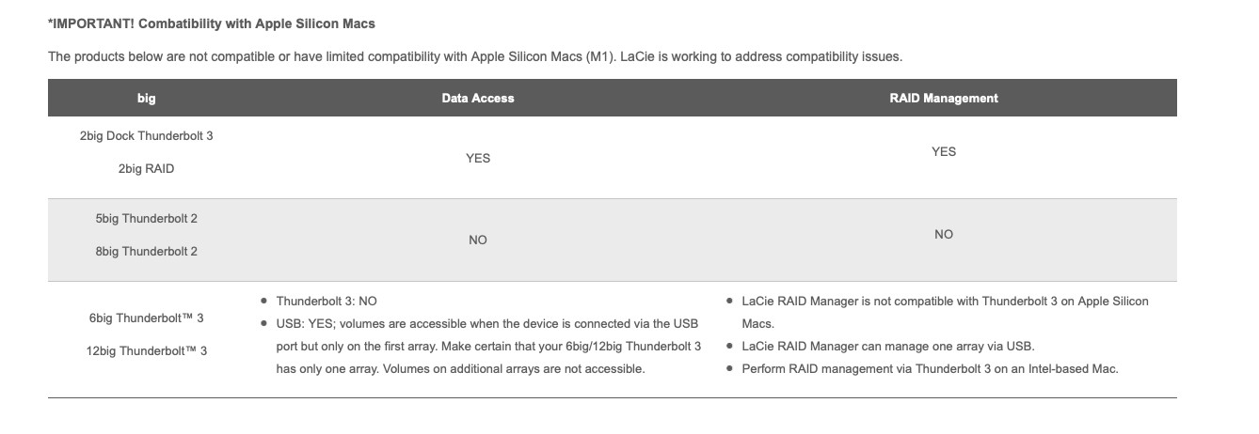
Task: Click the "IMPORTANT! Combatibility with Apple Silicon Macs" heading
Action: (211, 23)
